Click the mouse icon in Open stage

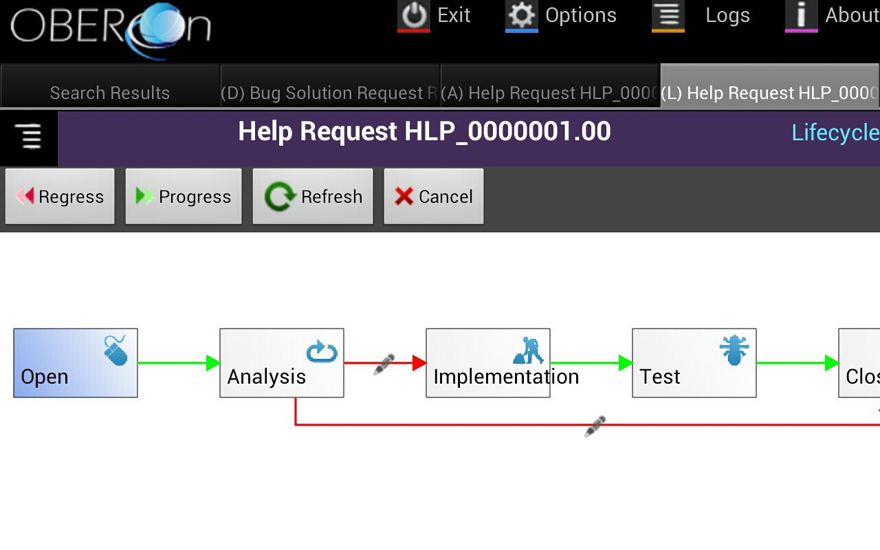click(115, 350)
